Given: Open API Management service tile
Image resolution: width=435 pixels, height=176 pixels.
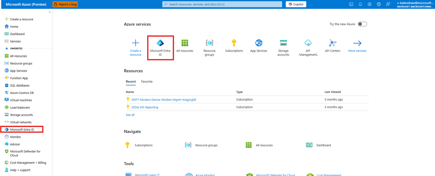Looking at the screenshot, I should (x=308, y=48).
